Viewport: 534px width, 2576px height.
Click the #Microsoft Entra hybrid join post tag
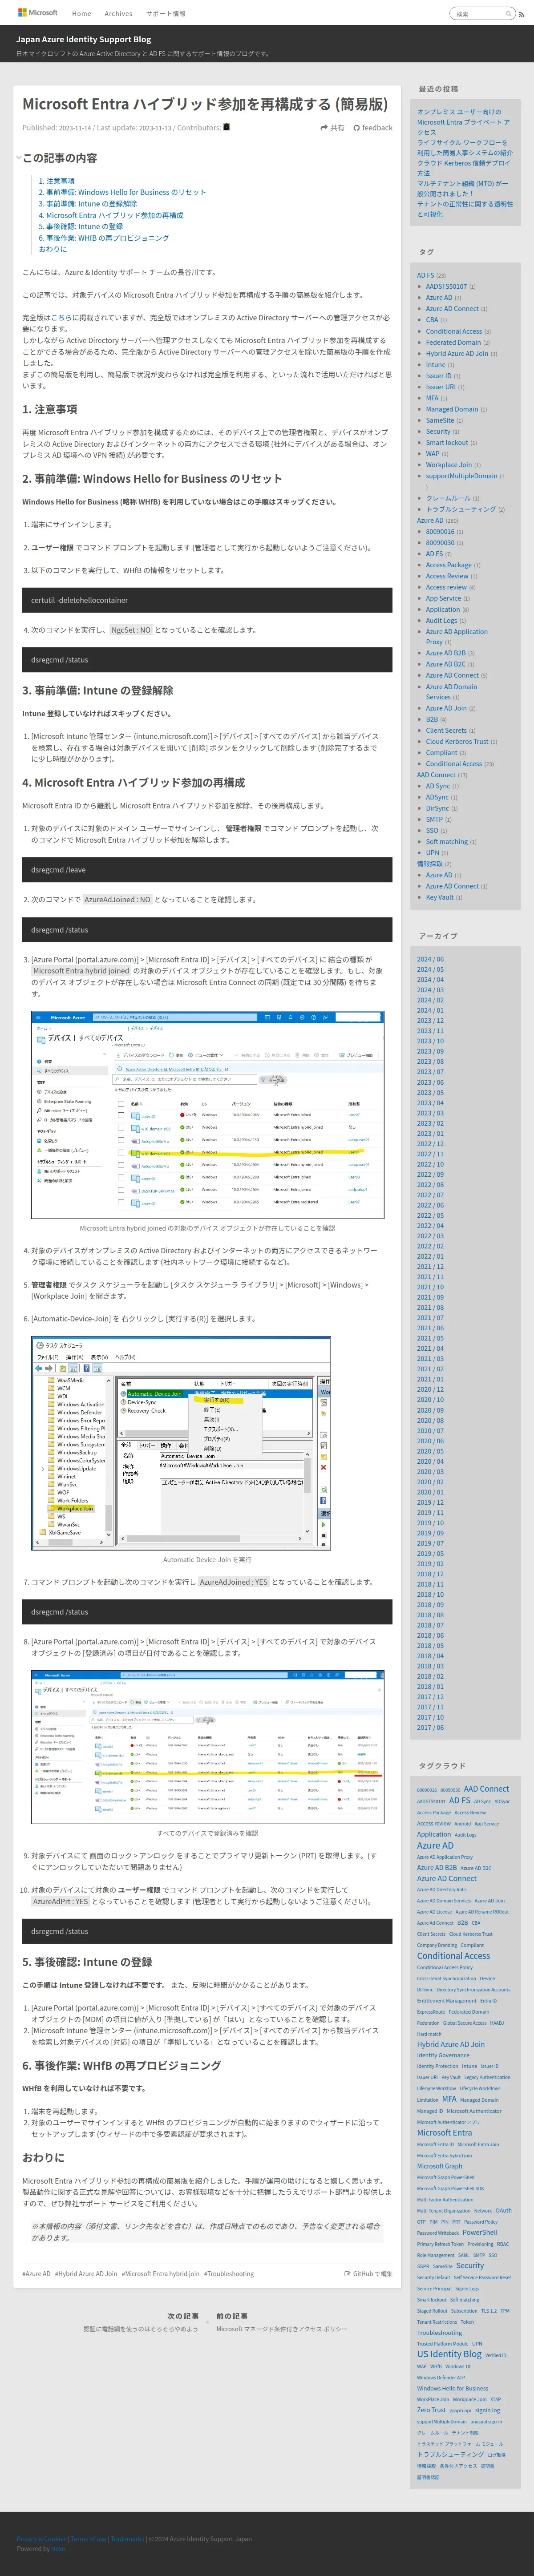[x=160, y=2273]
